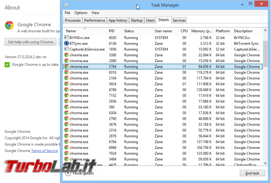Click chrome icon for PID 6768 row
The width and height of the screenshot is (271, 183).
pos(66,90)
